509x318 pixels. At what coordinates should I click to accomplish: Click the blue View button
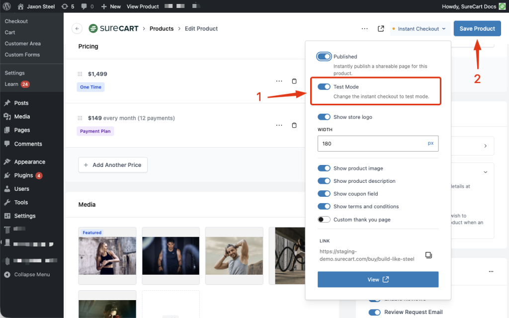point(378,279)
